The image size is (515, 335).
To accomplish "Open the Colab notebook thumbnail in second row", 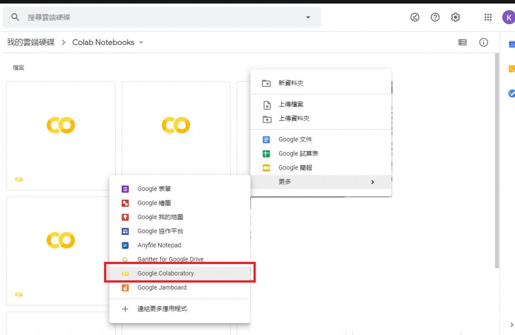I will click(x=58, y=251).
